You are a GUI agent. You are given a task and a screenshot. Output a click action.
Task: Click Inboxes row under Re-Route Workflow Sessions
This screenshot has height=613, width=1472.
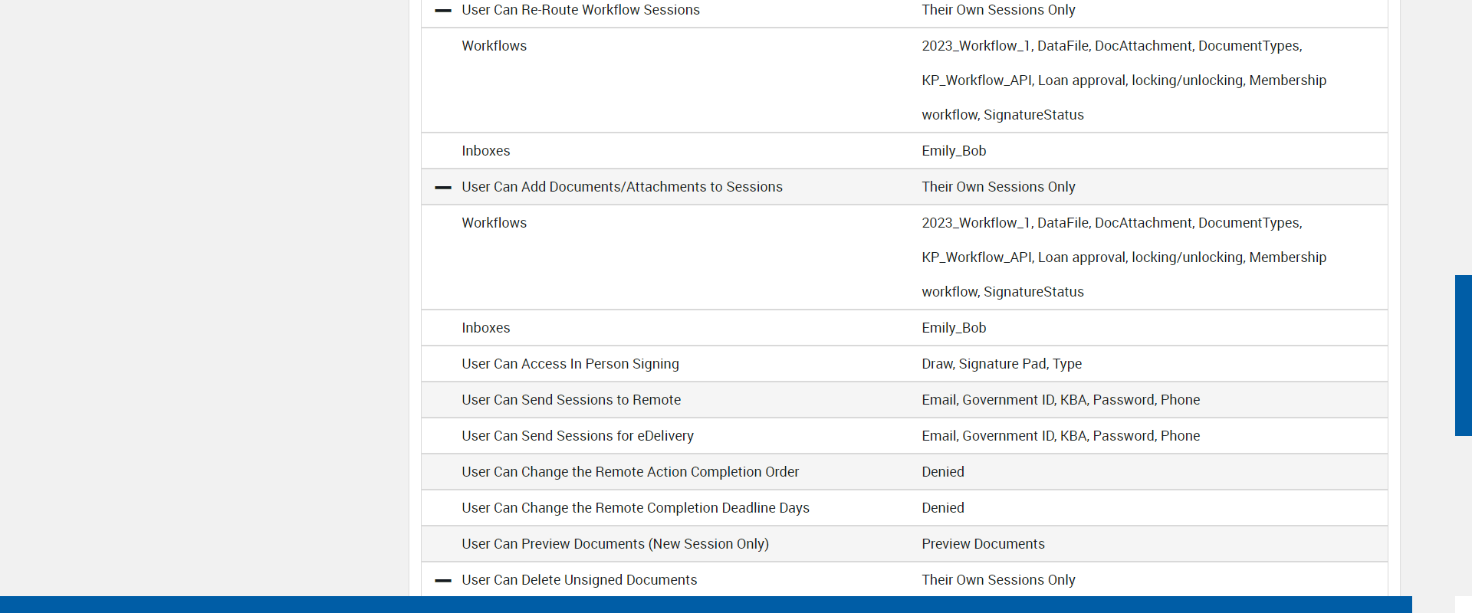[x=485, y=151]
